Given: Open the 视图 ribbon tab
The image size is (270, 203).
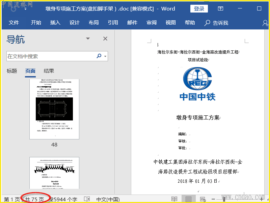Looking at the screenshot, I should pyautogui.click(x=171, y=23).
